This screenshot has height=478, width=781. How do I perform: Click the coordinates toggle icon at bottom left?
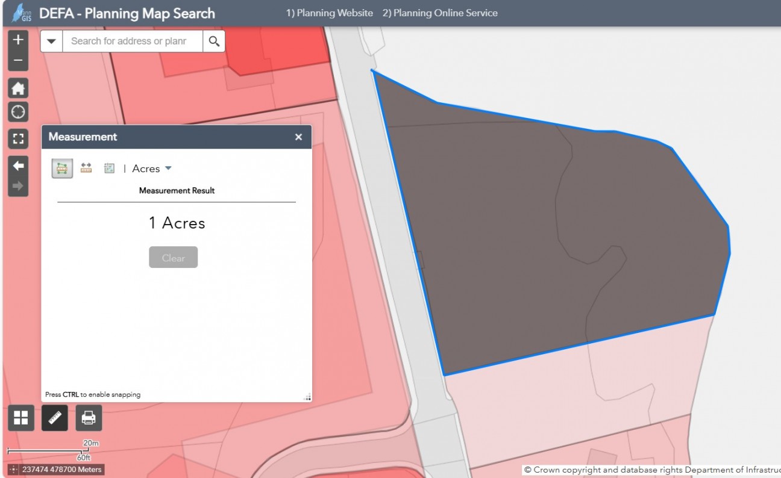(13, 470)
